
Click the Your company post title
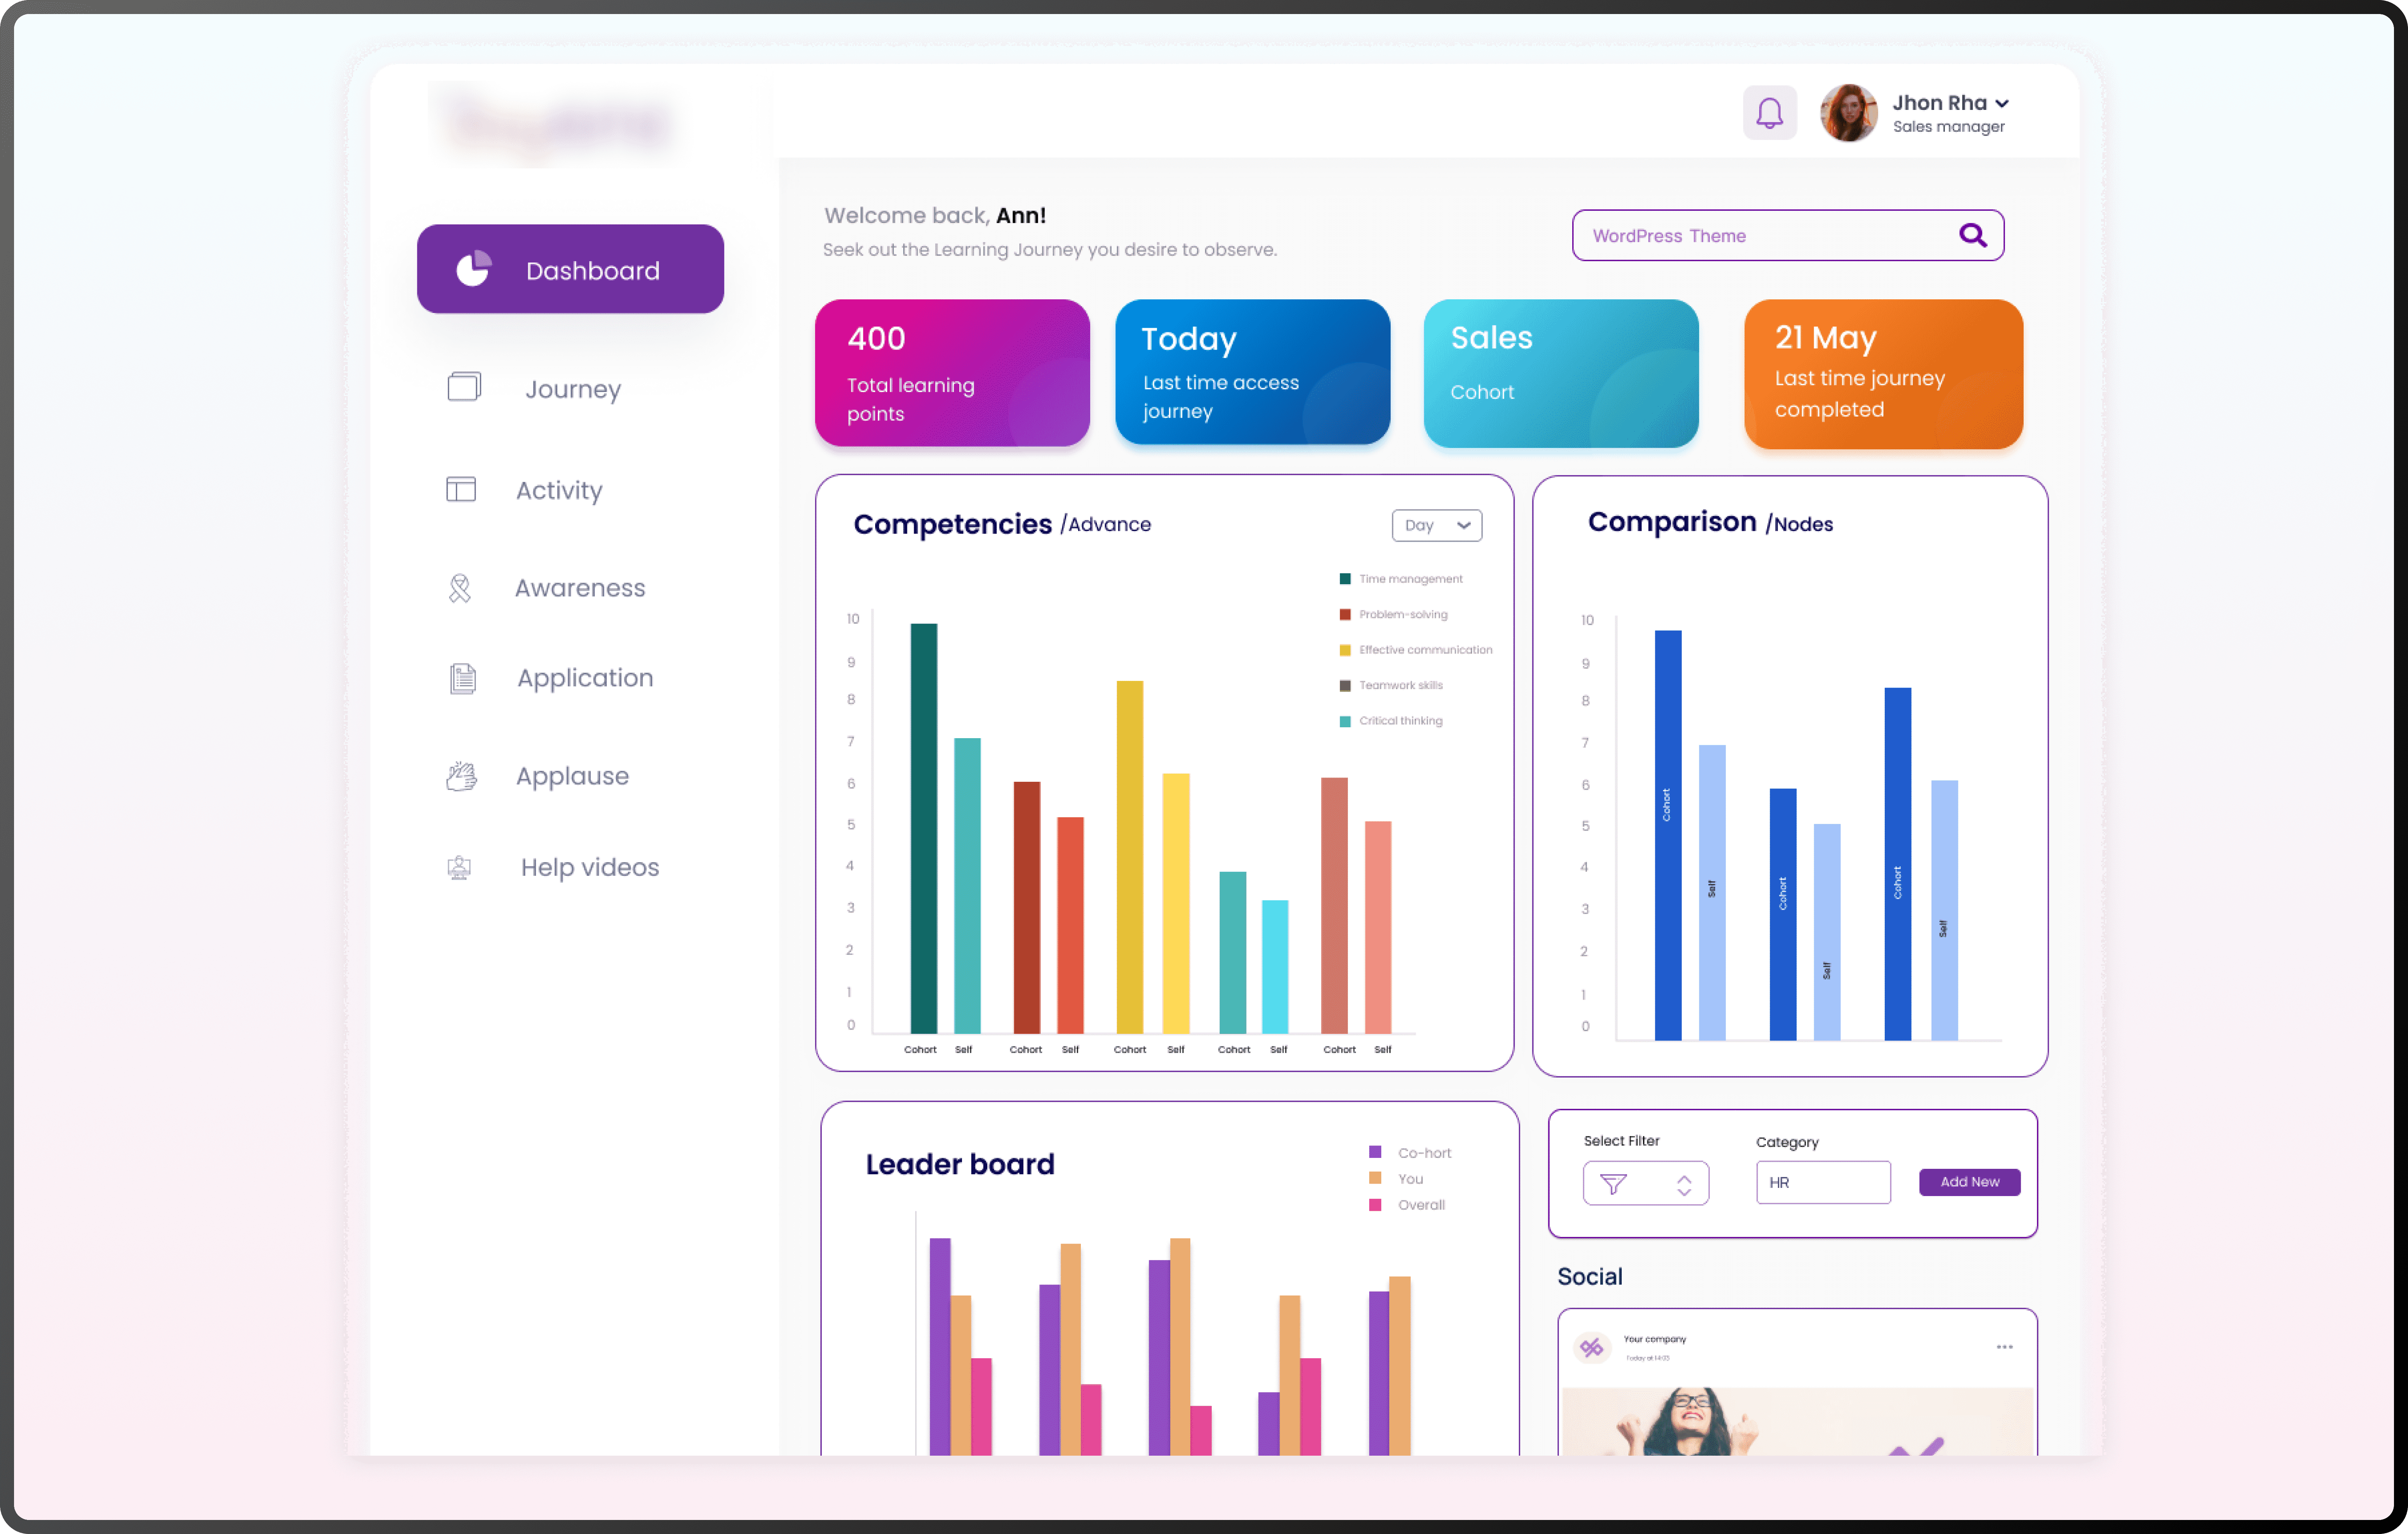pyautogui.click(x=1654, y=1339)
